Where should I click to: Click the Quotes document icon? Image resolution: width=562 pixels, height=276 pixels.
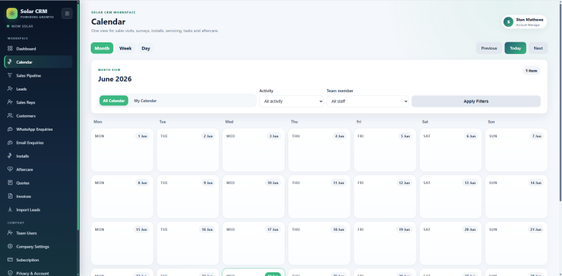pyautogui.click(x=10, y=183)
